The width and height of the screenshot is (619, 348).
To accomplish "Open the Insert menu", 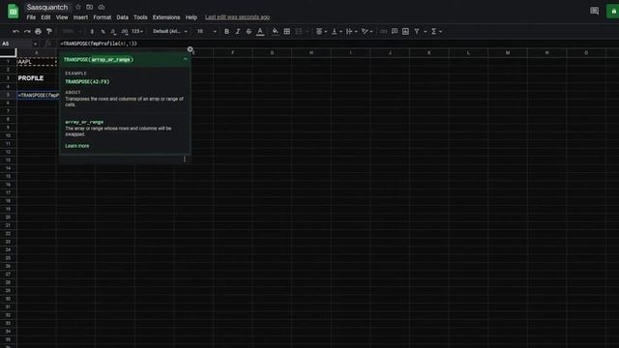I will click(x=80, y=17).
